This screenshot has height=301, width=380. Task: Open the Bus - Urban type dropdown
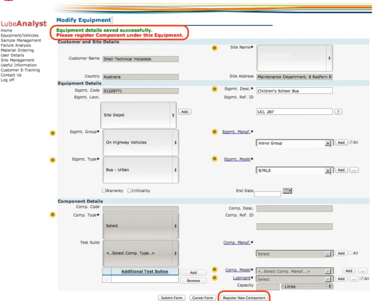(x=141, y=170)
